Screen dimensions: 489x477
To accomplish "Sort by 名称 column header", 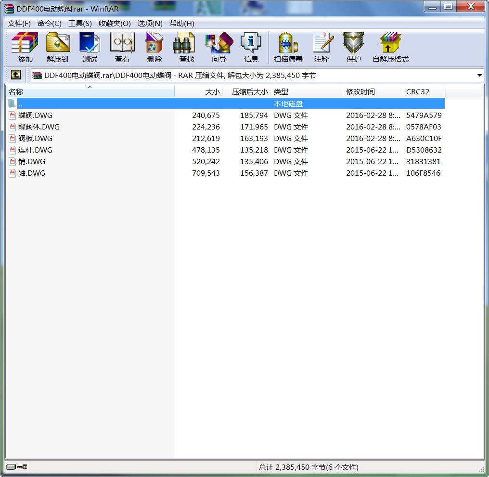I will pyautogui.click(x=90, y=92).
